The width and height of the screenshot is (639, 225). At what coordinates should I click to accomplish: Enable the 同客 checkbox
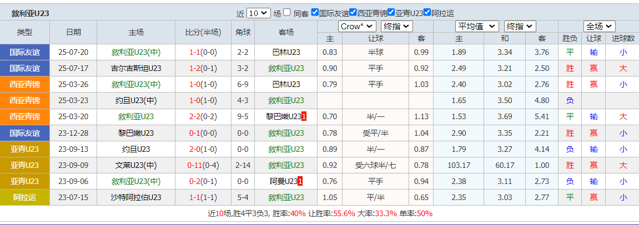pyautogui.click(x=286, y=13)
